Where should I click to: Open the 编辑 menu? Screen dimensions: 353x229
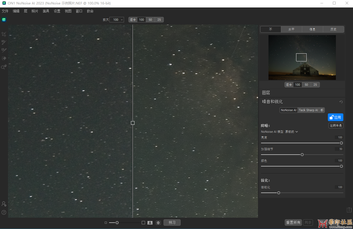coord(16,11)
